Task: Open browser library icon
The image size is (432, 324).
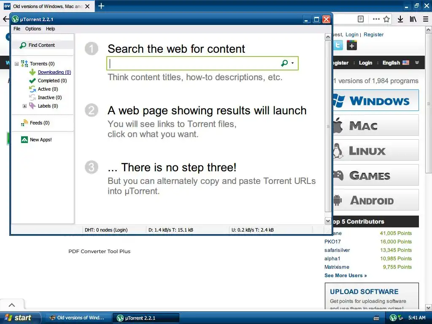Action: click(413, 19)
